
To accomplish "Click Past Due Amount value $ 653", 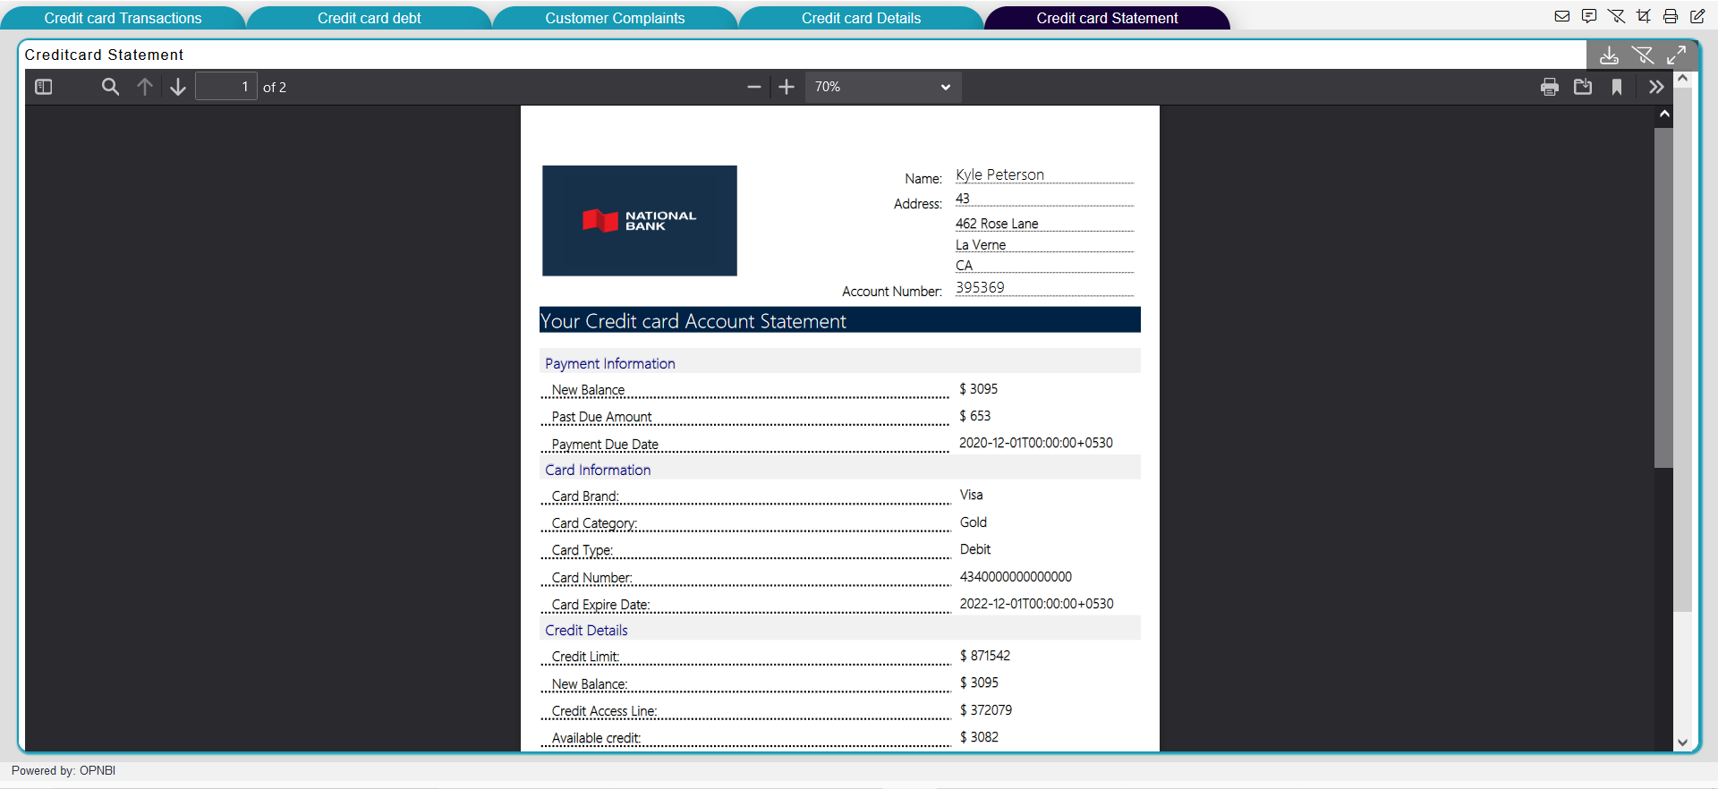I will (975, 416).
